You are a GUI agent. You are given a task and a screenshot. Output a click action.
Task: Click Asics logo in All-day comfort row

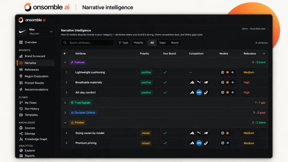pos(206,92)
